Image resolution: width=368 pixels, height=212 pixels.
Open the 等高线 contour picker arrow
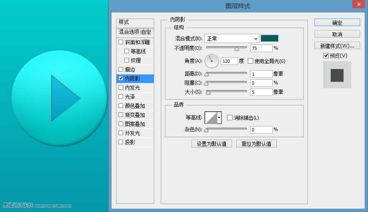[x=219, y=118]
